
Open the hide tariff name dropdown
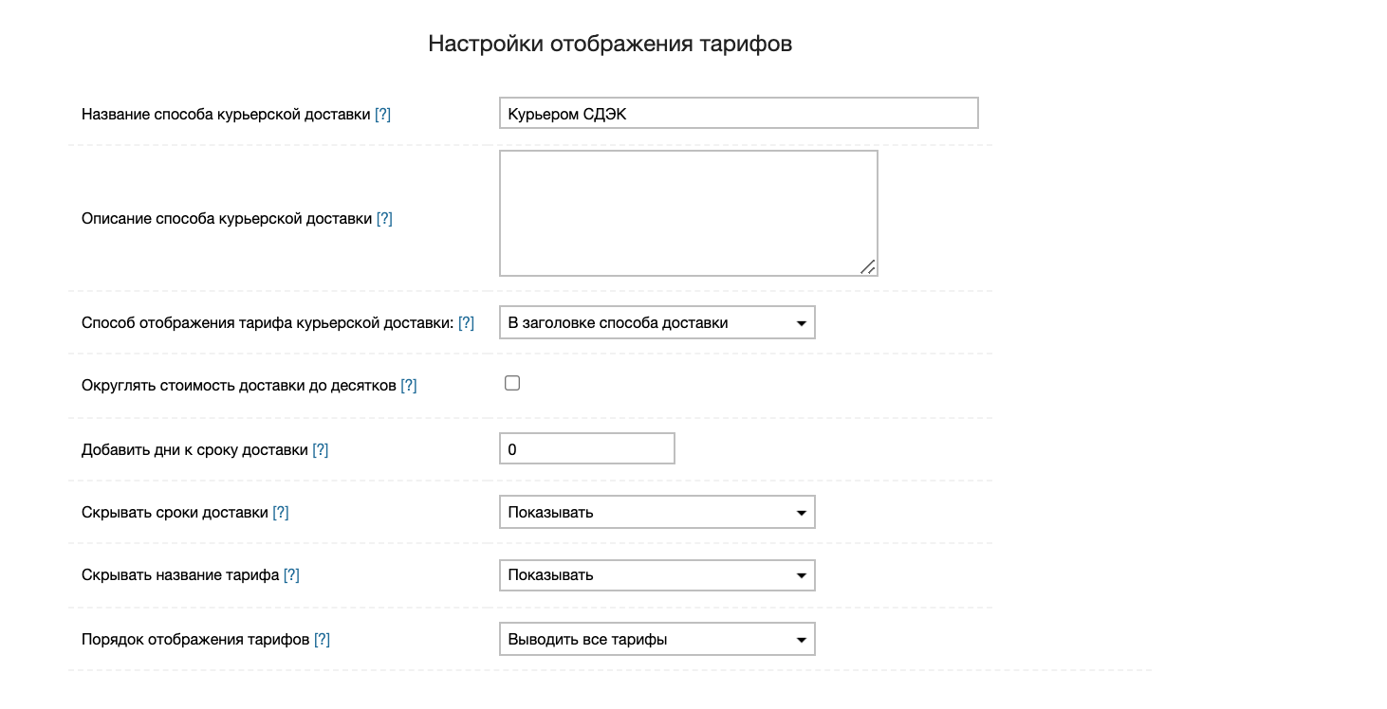tap(657, 574)
